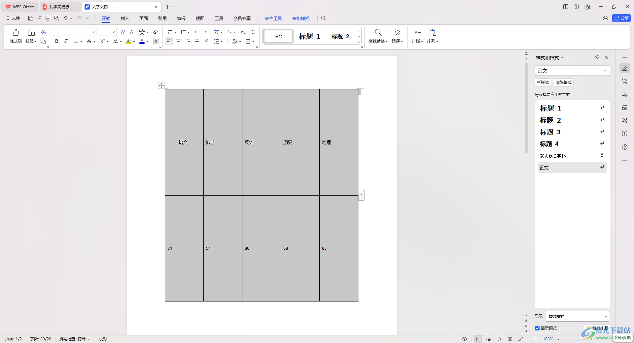Expand the bullet list dropdown
Image resolution: width=634 pixels, height=343 pixels.
(x=175, y=32)
